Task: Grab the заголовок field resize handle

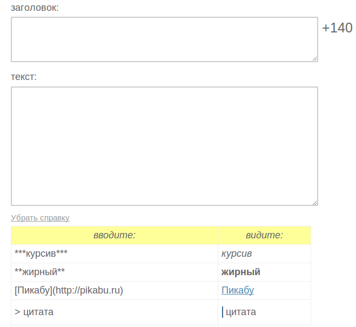Action: tap(314, 58)
